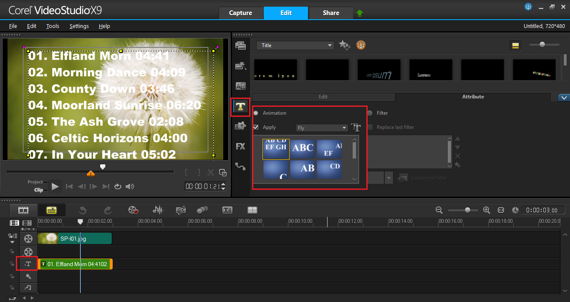Click the Repeat loop playback button
The height and width of the screenshot is (302, 570).
[x=118, y=186]
